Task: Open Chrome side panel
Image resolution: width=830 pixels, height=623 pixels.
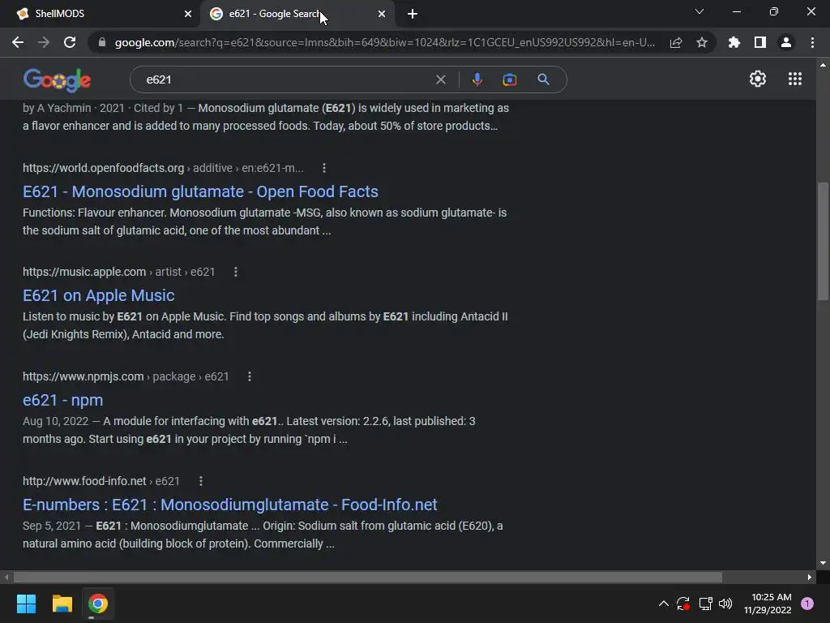Action: (x=760, y=42)
